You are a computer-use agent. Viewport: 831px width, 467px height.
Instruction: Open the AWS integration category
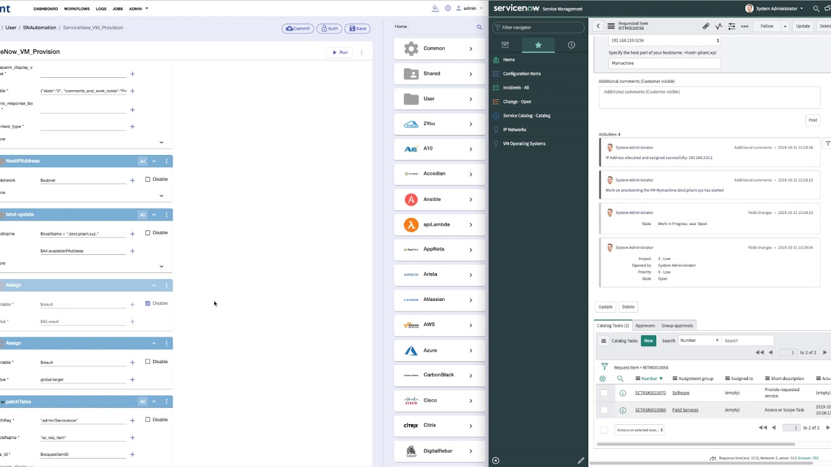point(440,325)
